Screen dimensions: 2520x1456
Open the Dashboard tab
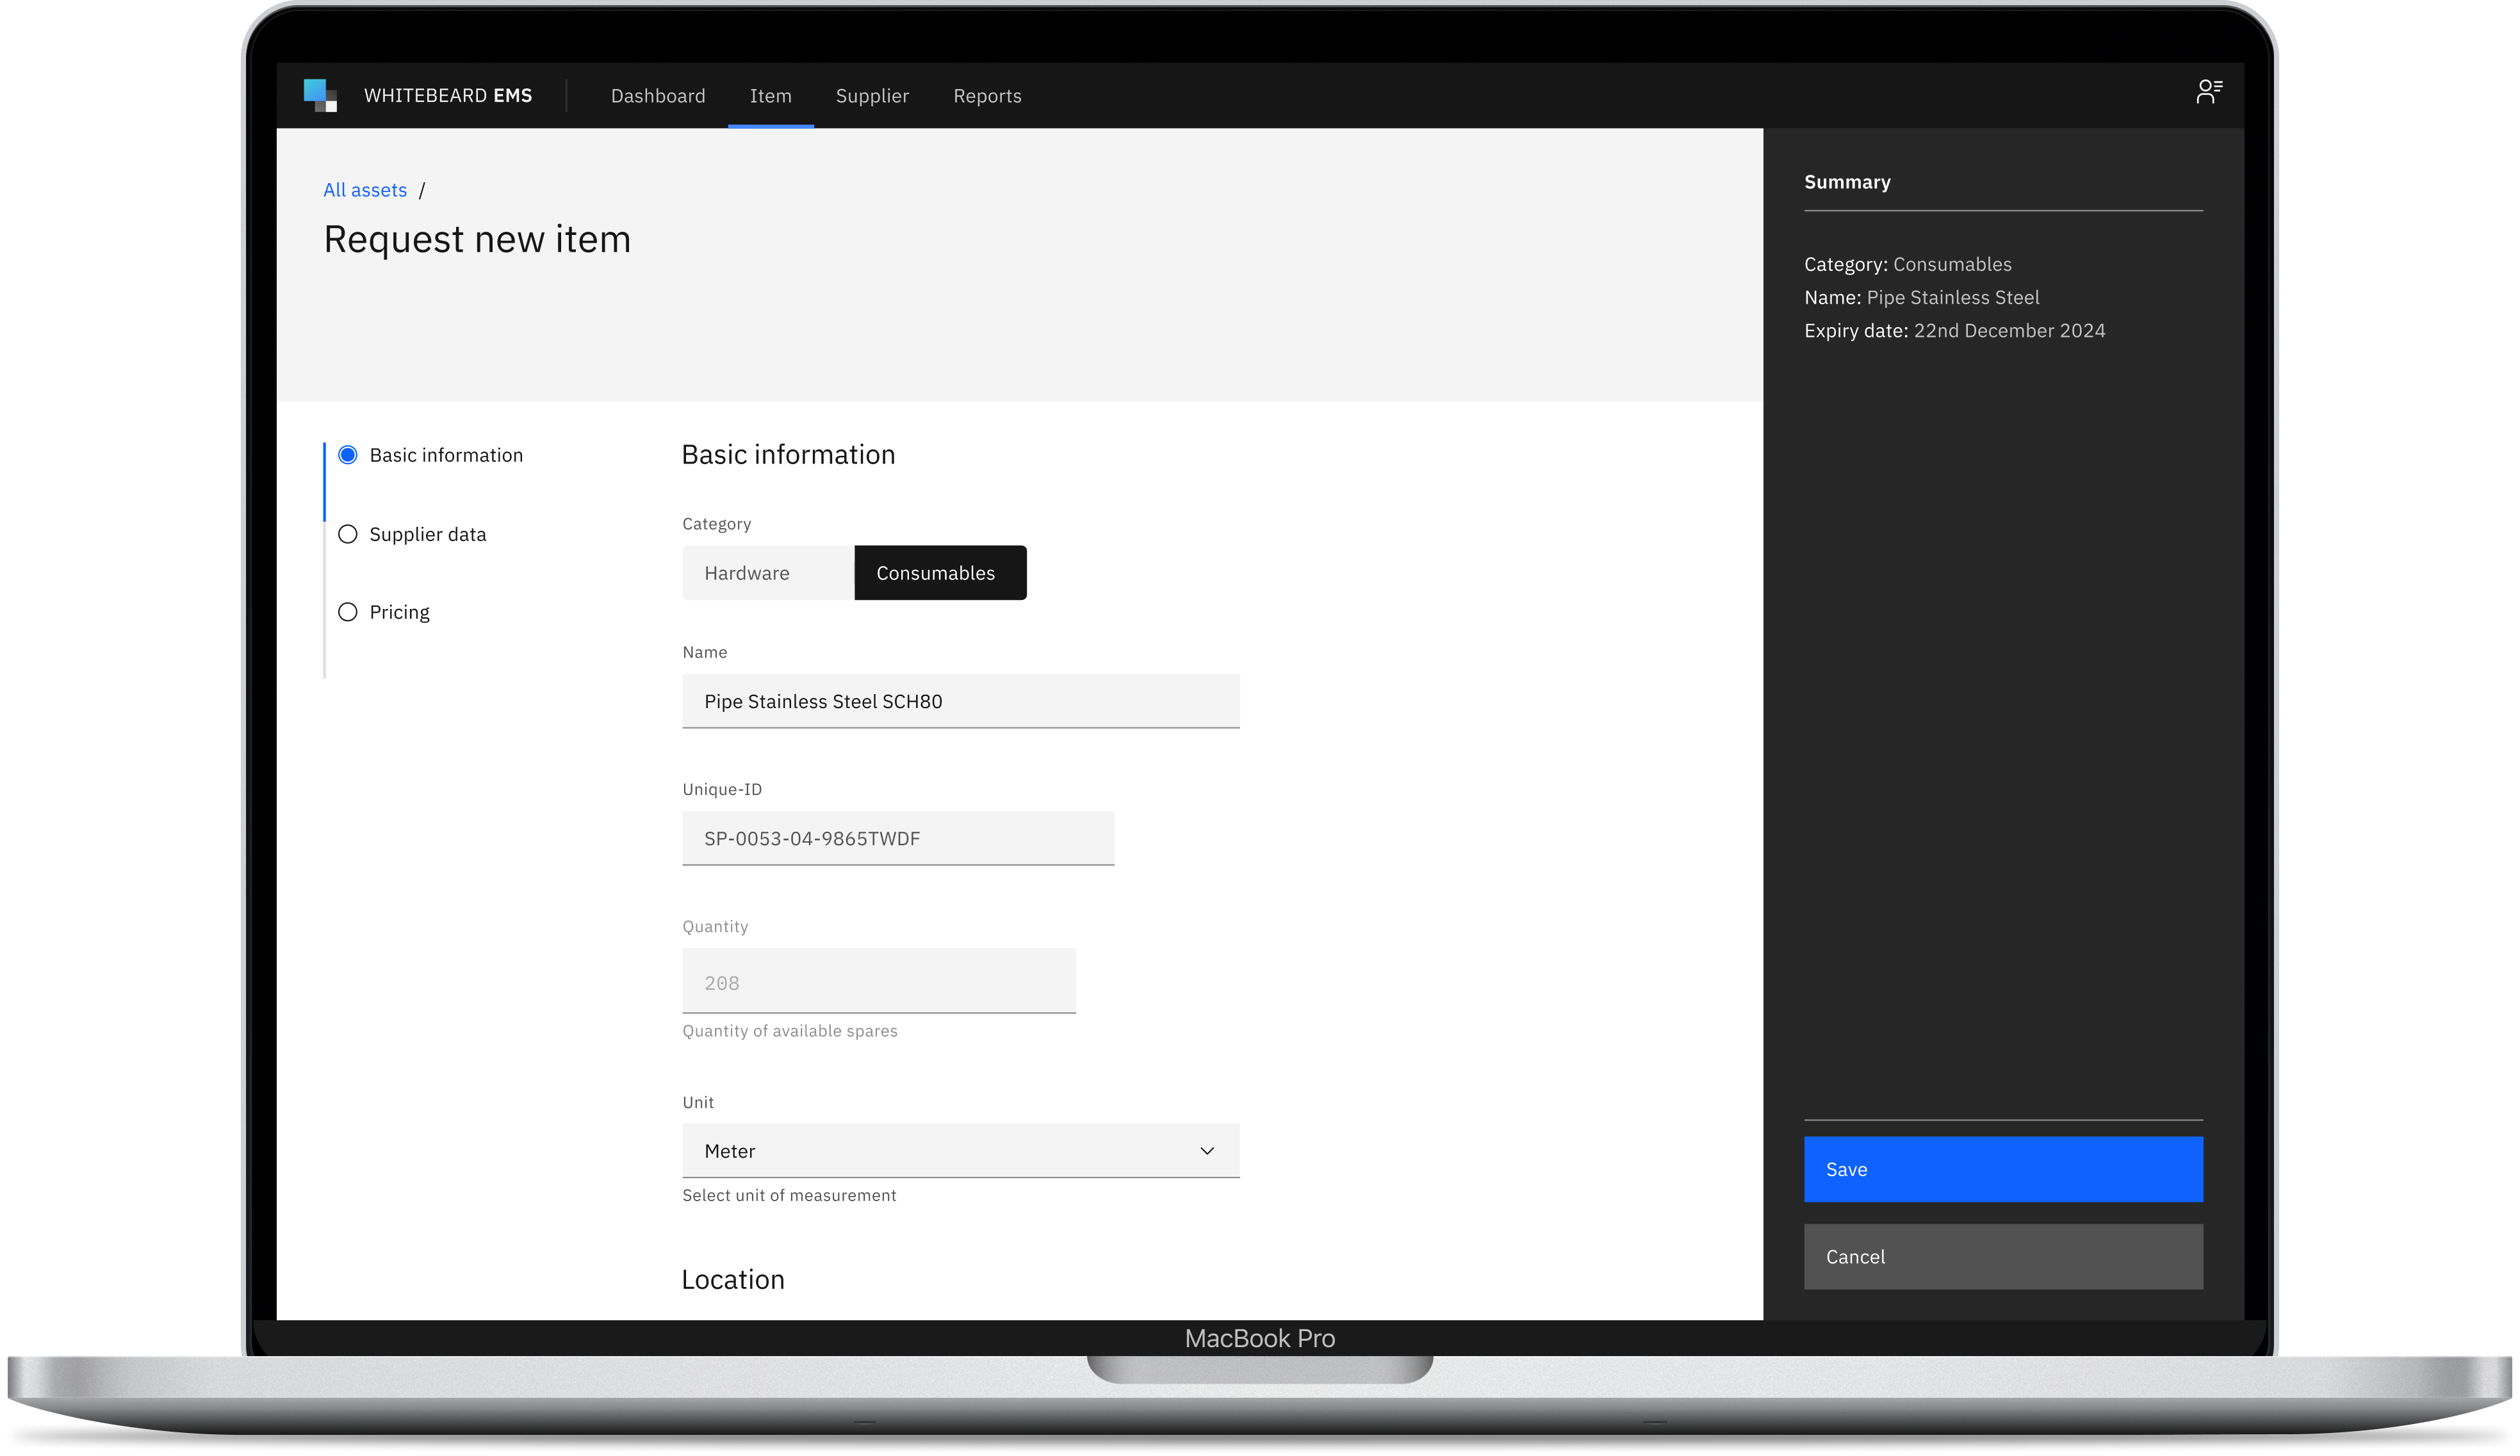[x=658, y=96]
